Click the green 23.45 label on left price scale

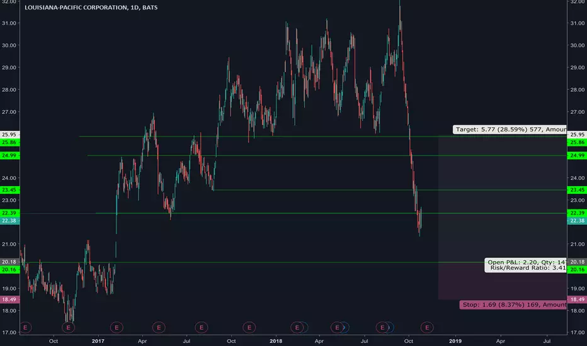click(x=9, y=190)
